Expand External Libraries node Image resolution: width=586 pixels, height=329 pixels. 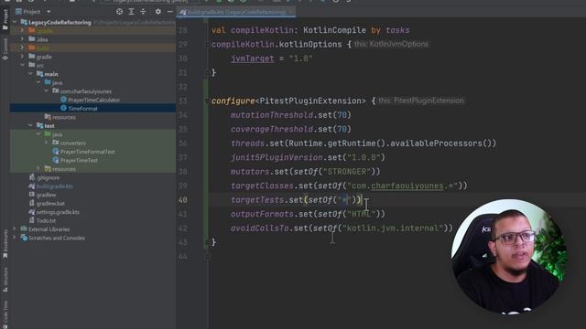[15, 229]
